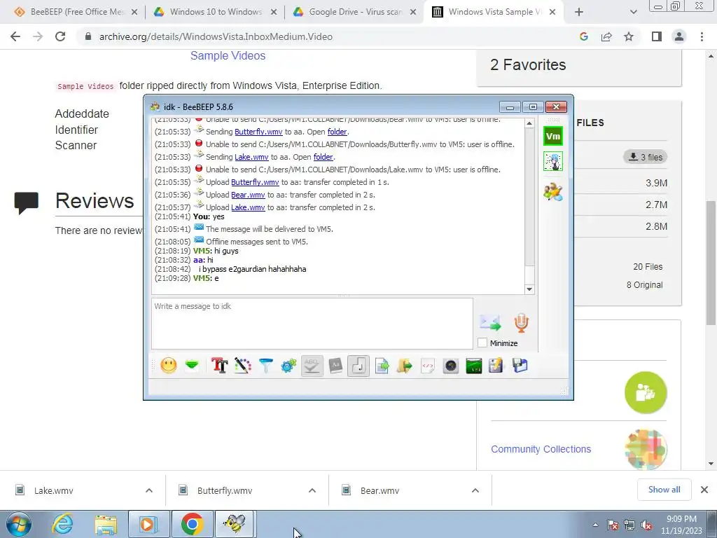Enable the Minimize checkbox
The image size is (717, 538).
(482, 343)
